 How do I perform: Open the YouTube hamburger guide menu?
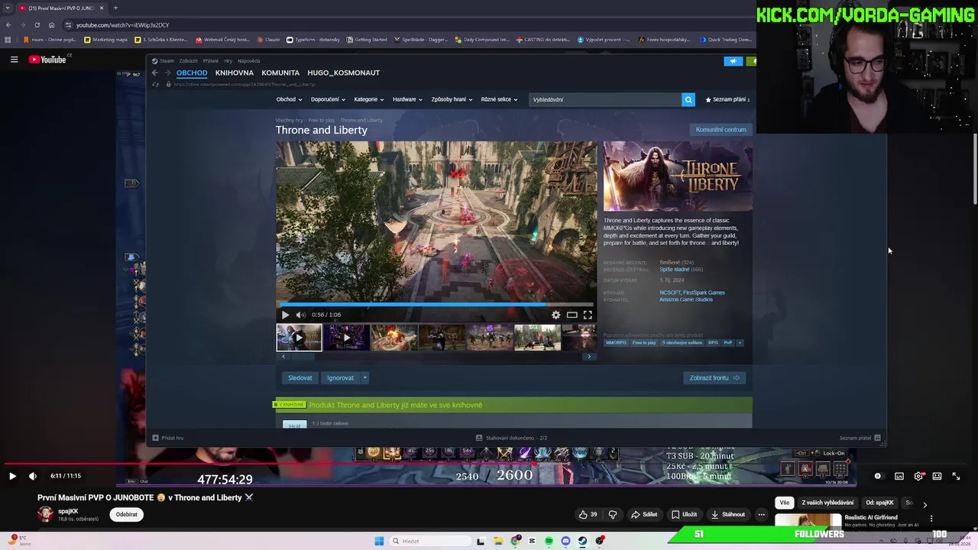point(14,59)
